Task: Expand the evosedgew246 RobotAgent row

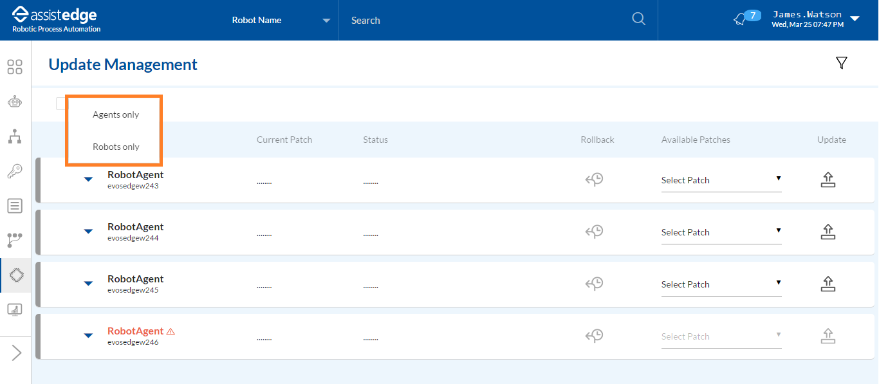Action: pos(89,335)
